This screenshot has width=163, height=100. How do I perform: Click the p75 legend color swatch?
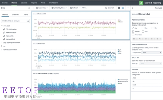tap(118, 50)
